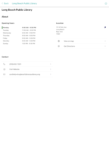Tap the globe icon for View on map

(x=59, y=41)
